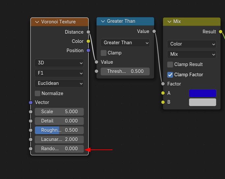
Task: Click the B input socket of Mix
Action: [163, 102]
